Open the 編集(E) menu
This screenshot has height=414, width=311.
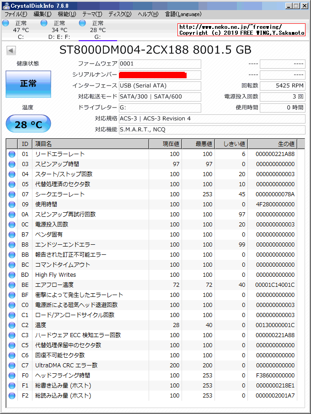[x=42, y=14]
